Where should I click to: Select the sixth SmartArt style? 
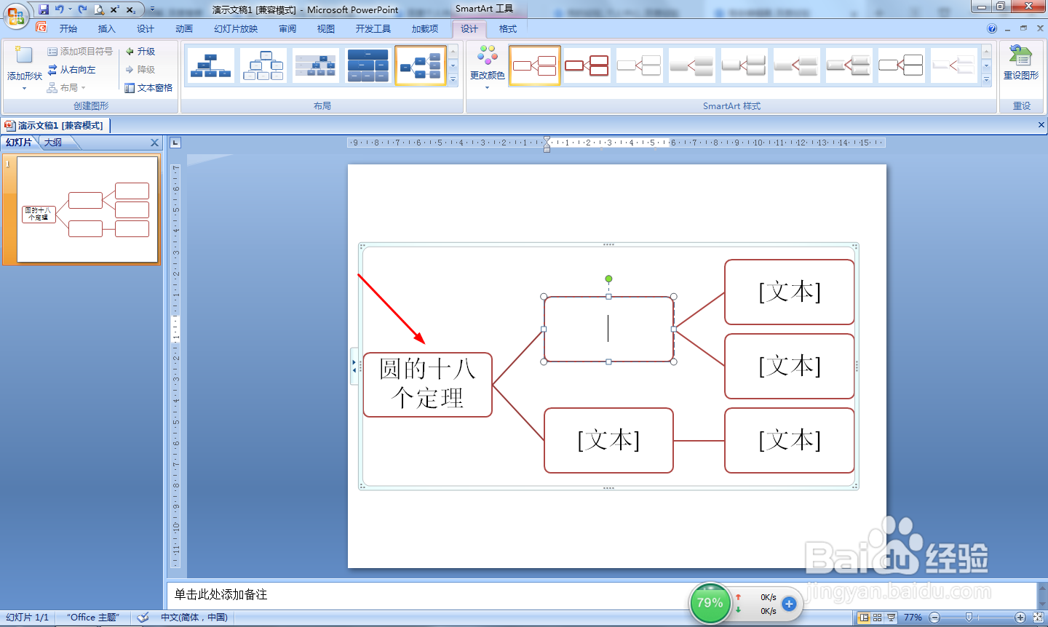pos(796,65)
